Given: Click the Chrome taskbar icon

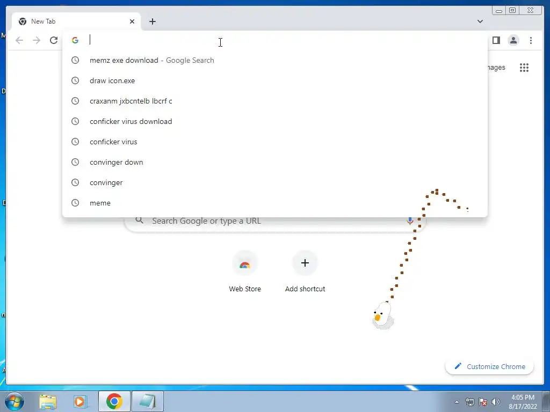Looking at the screenshot, I should click(114, 401).
